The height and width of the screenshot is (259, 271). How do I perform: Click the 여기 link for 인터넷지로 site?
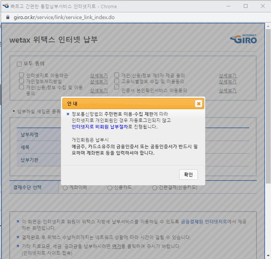[116, 246]
